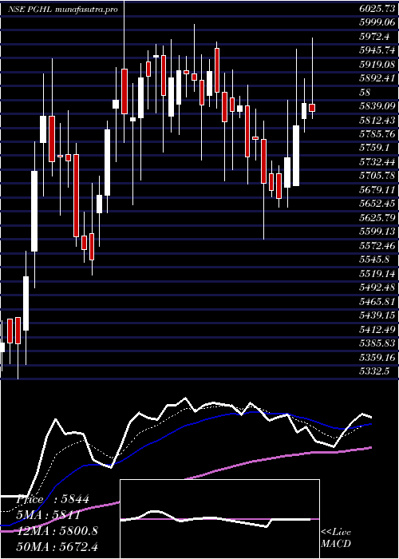Select the 5919.08 axis value
This screenshot has height=559, width=399.
point(377,64)
